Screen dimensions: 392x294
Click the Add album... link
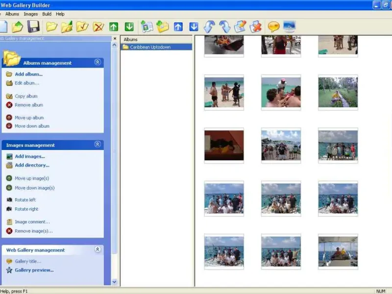click(28, 74)
